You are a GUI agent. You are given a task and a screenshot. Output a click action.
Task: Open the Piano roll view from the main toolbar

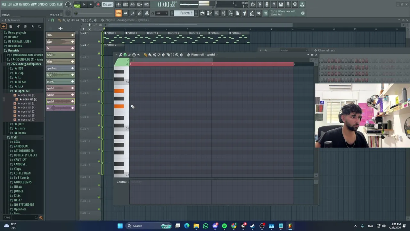(209, 13)
